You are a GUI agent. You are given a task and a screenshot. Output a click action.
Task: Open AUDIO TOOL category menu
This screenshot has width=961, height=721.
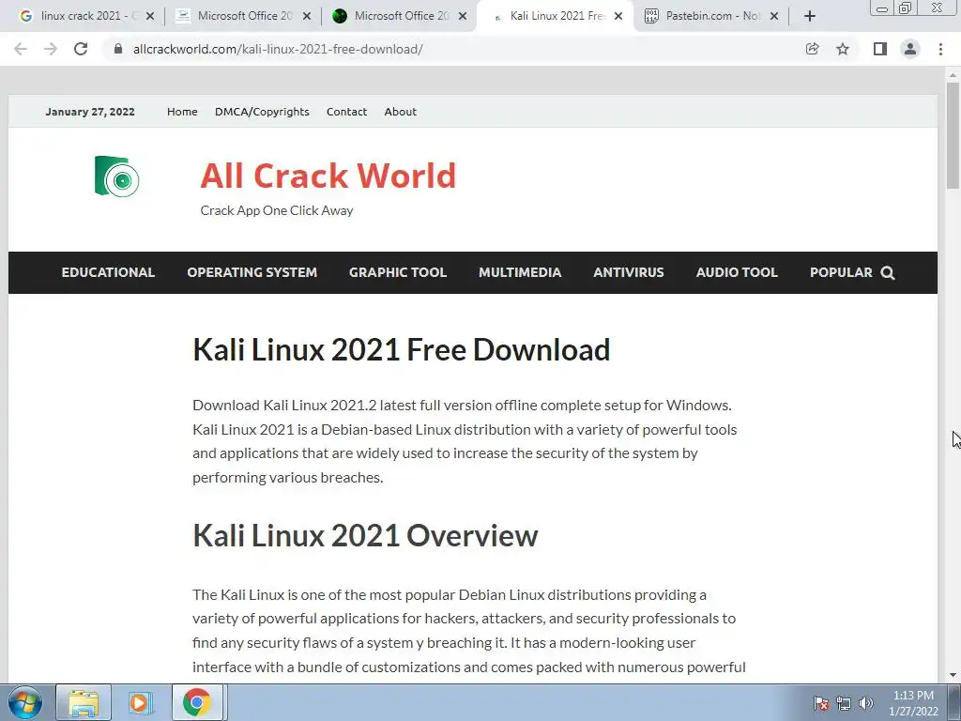[x=737, y=272]
